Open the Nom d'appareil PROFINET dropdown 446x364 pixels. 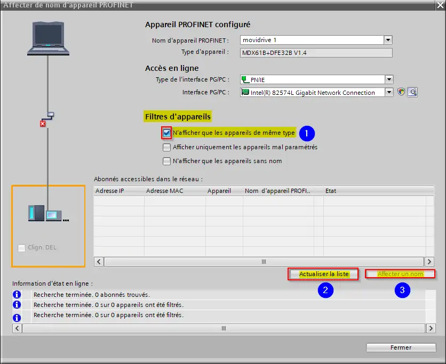point(388,40)
